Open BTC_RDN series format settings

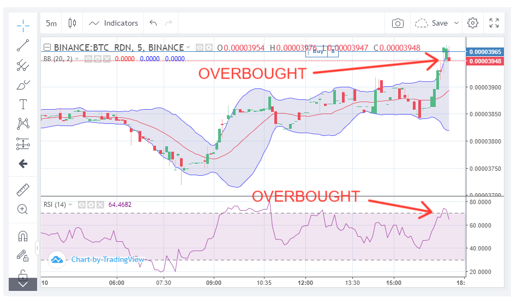click(208, 47)
